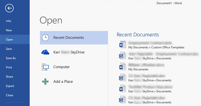Choose Save from the sidebar
This screenshot has height=106, width=201.
pos(9,49)
